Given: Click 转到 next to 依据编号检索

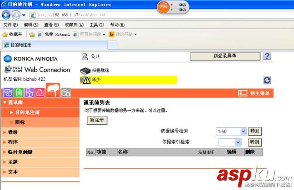Looking at the screenshot, I should (255, 131).
